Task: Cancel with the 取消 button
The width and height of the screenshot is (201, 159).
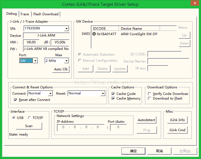Action: (x=159, y=151)
